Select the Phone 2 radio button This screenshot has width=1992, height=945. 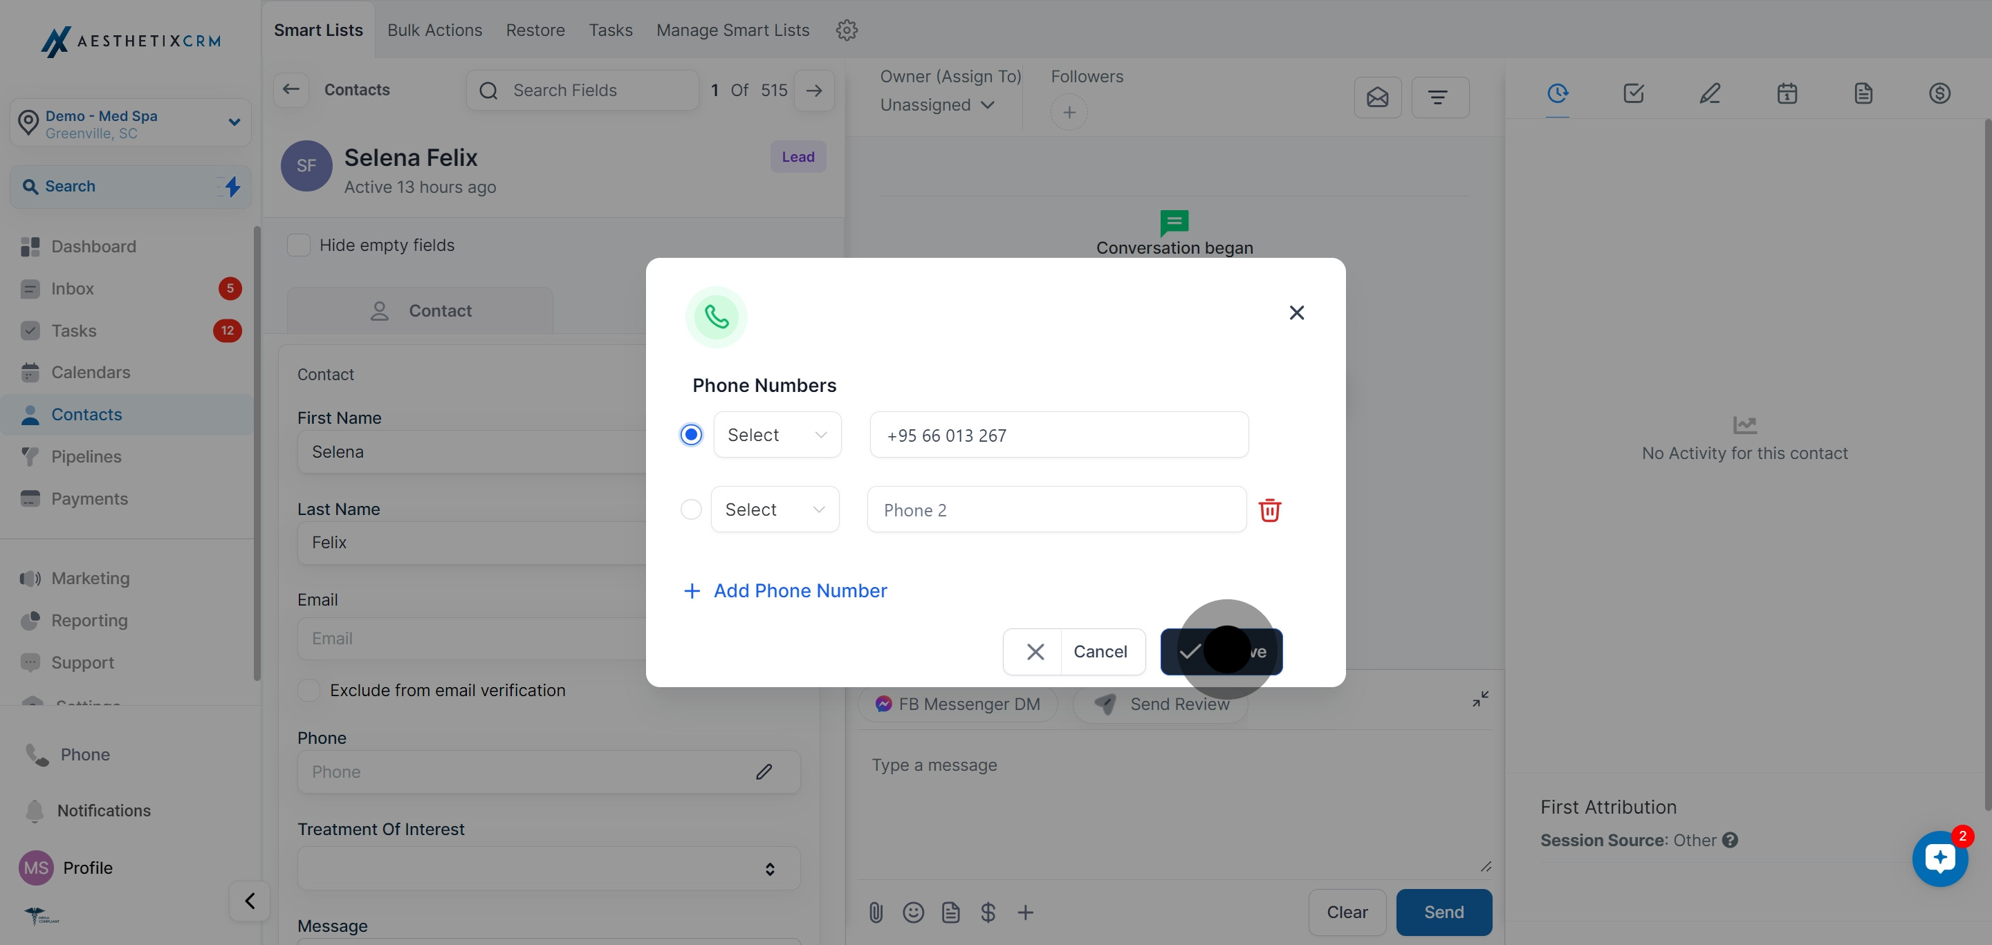pos(690,509)
